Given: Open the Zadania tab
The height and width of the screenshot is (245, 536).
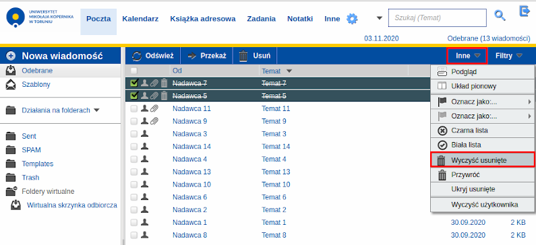Looking at the screenshot, I should click(x=262, y=19).
